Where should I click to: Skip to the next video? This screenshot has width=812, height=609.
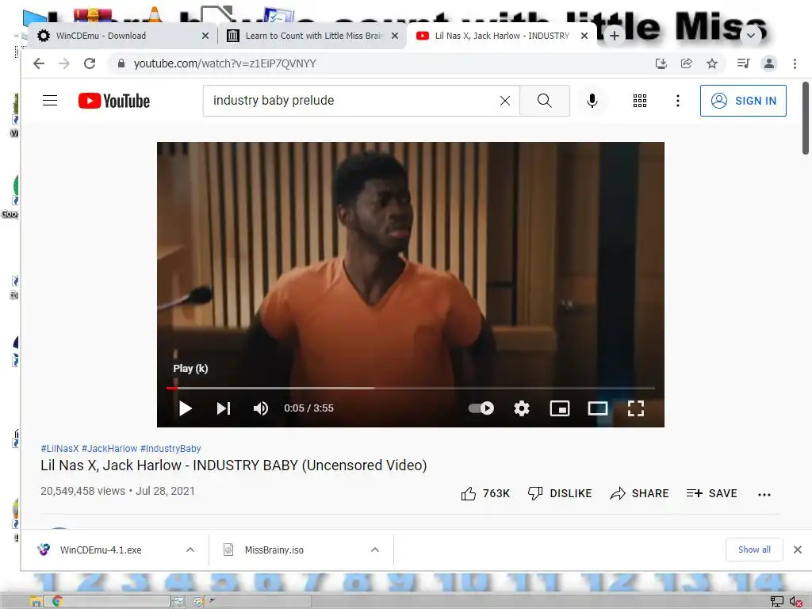(x=223, y=408)
